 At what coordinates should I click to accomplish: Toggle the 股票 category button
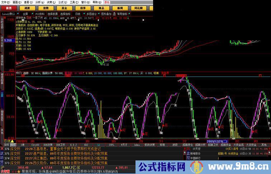[9, 8]
